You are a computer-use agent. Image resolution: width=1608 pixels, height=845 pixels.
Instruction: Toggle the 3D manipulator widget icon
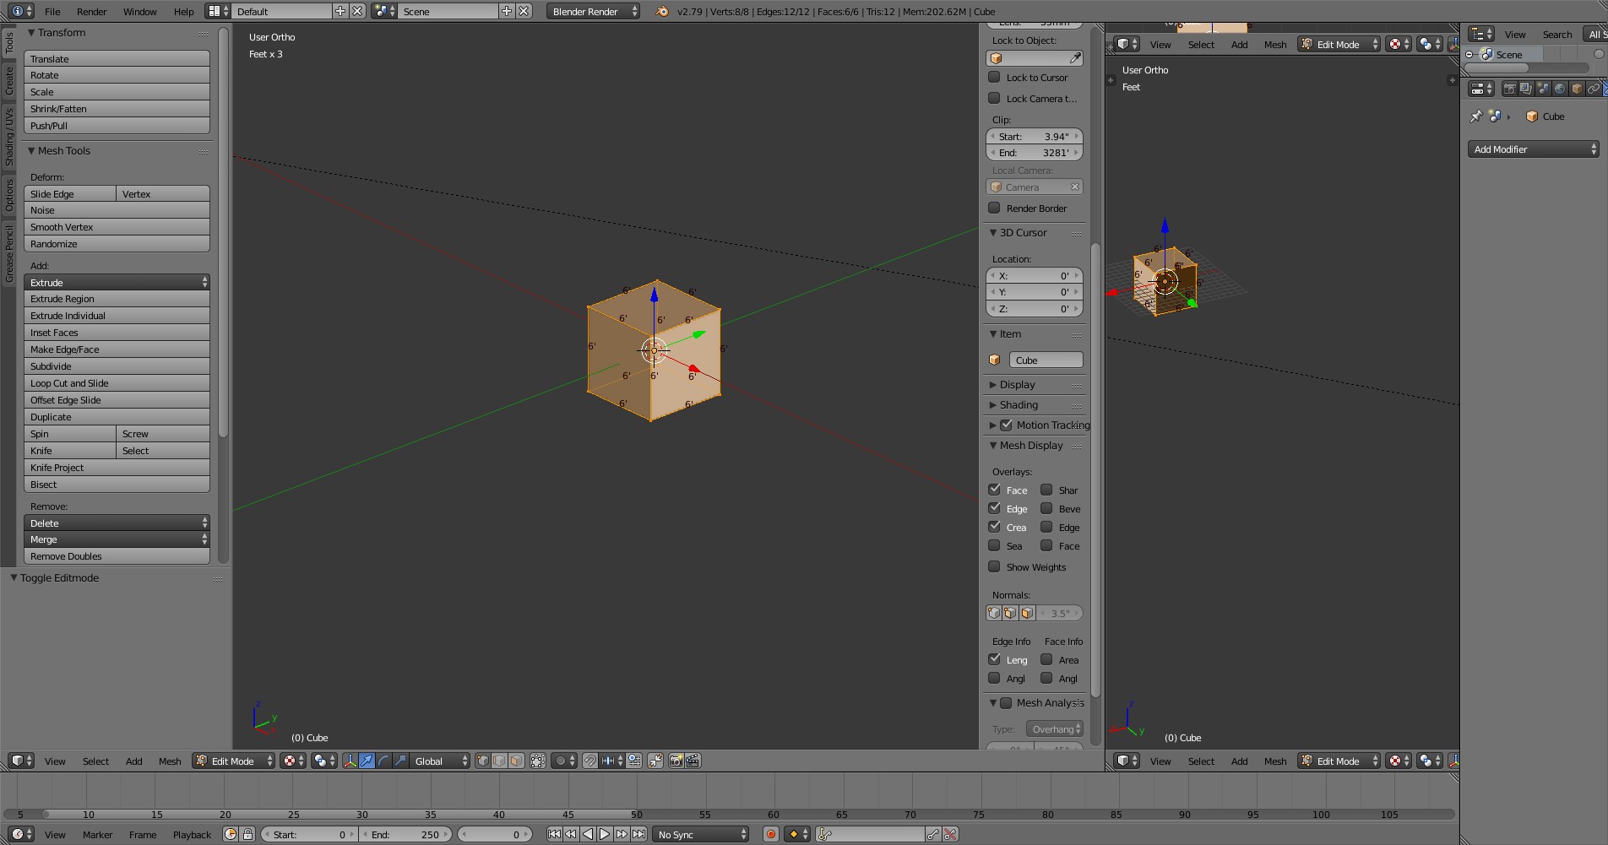tap(350, 761)
